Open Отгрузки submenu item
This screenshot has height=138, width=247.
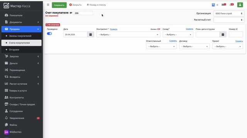click(x=22, y=49)
